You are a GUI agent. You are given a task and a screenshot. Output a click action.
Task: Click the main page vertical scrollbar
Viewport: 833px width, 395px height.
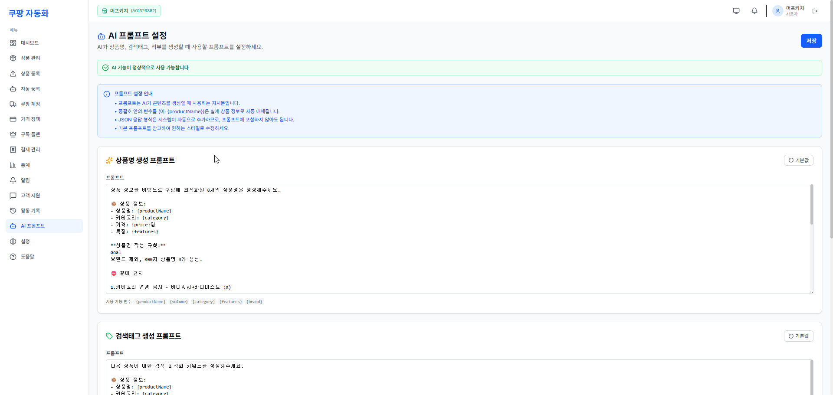[x=831, y=119]
